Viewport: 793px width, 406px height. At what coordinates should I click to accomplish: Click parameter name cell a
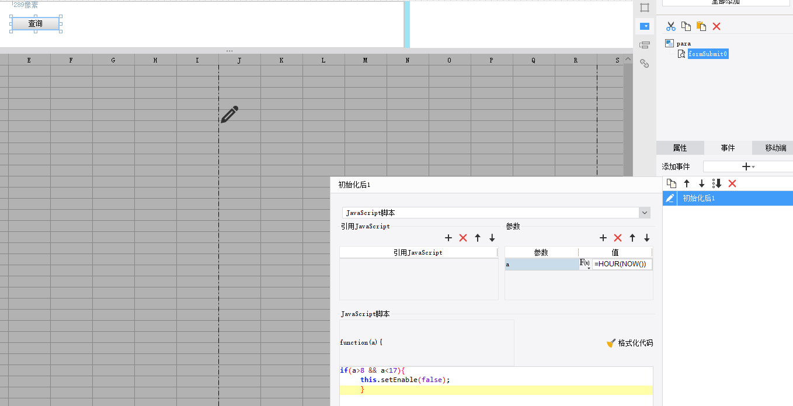(541, 264)
